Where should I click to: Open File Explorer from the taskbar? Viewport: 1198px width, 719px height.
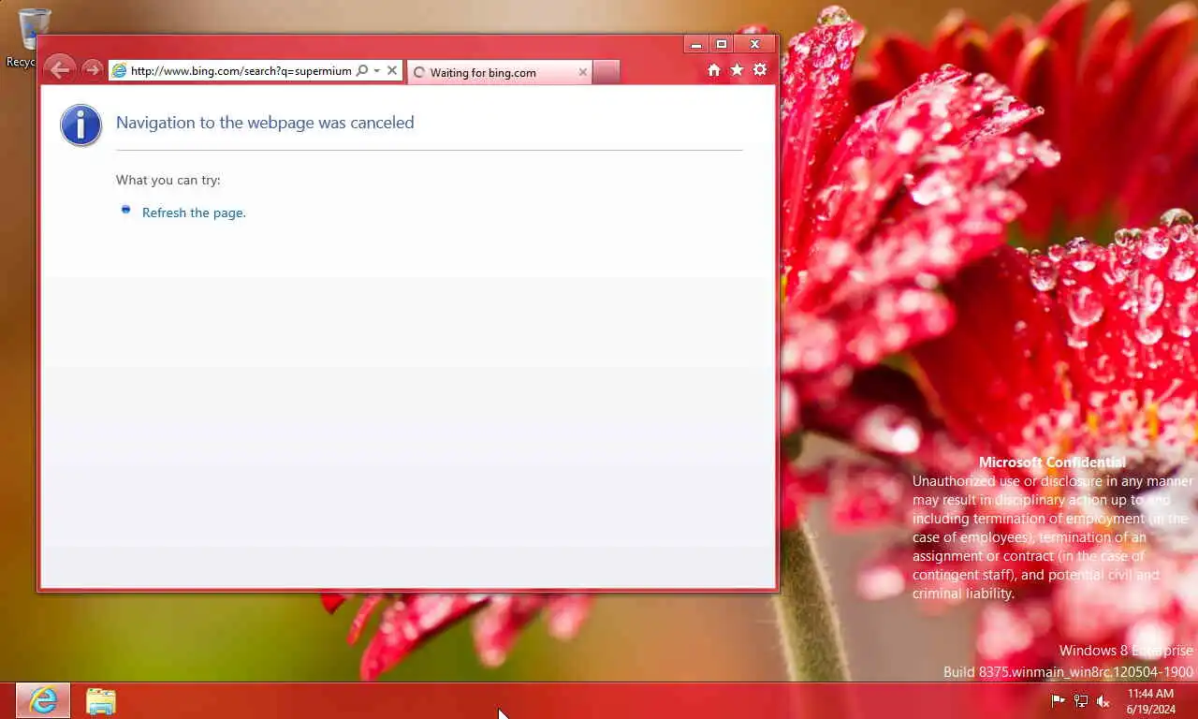click(100, 701)
